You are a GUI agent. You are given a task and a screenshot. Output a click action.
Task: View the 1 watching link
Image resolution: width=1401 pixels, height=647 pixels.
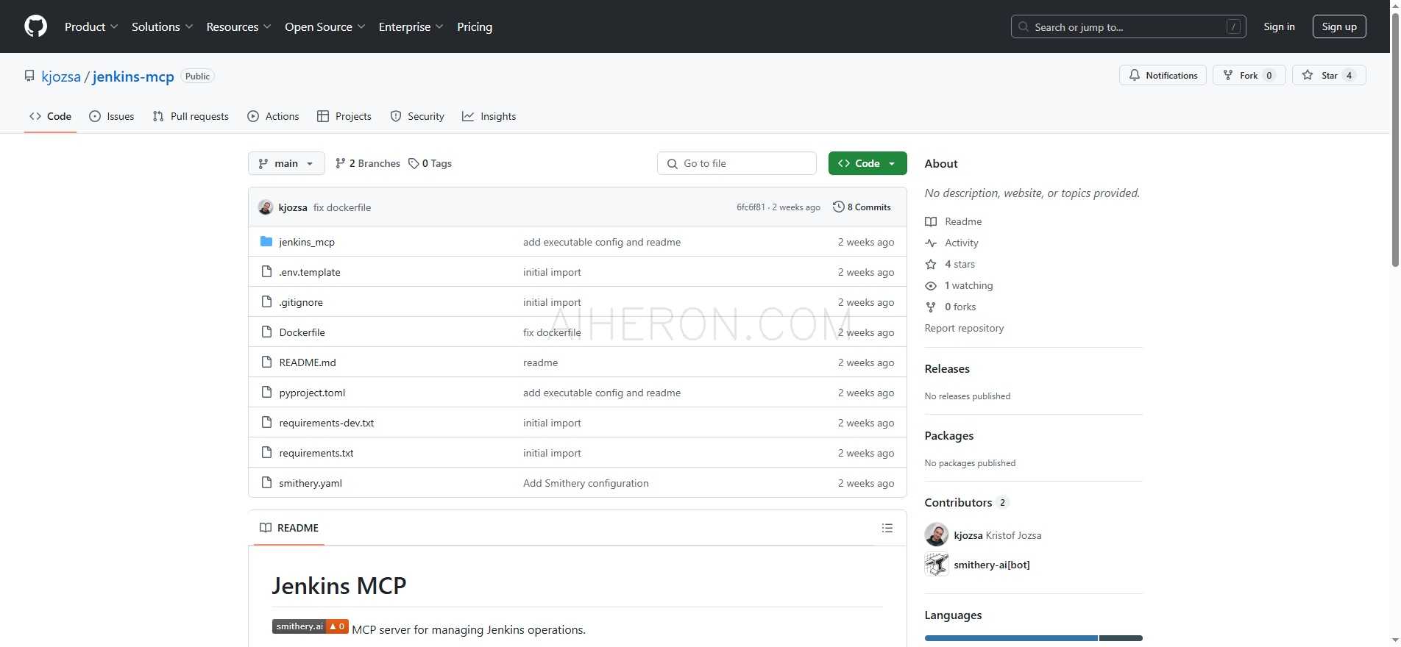[968, 285]
